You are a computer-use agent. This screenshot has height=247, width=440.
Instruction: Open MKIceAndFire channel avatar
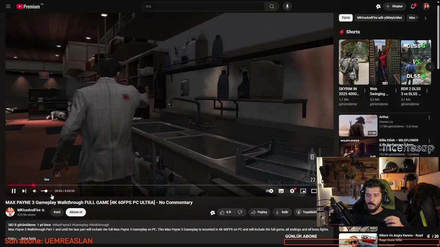click(10, 212)
